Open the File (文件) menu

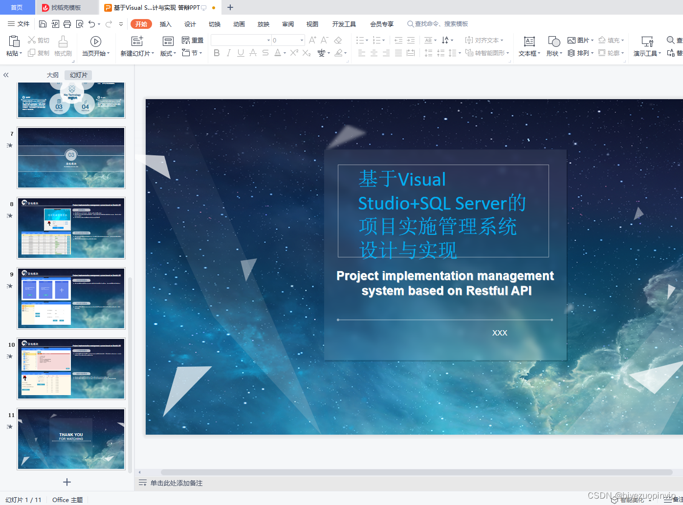coord(19,24)
